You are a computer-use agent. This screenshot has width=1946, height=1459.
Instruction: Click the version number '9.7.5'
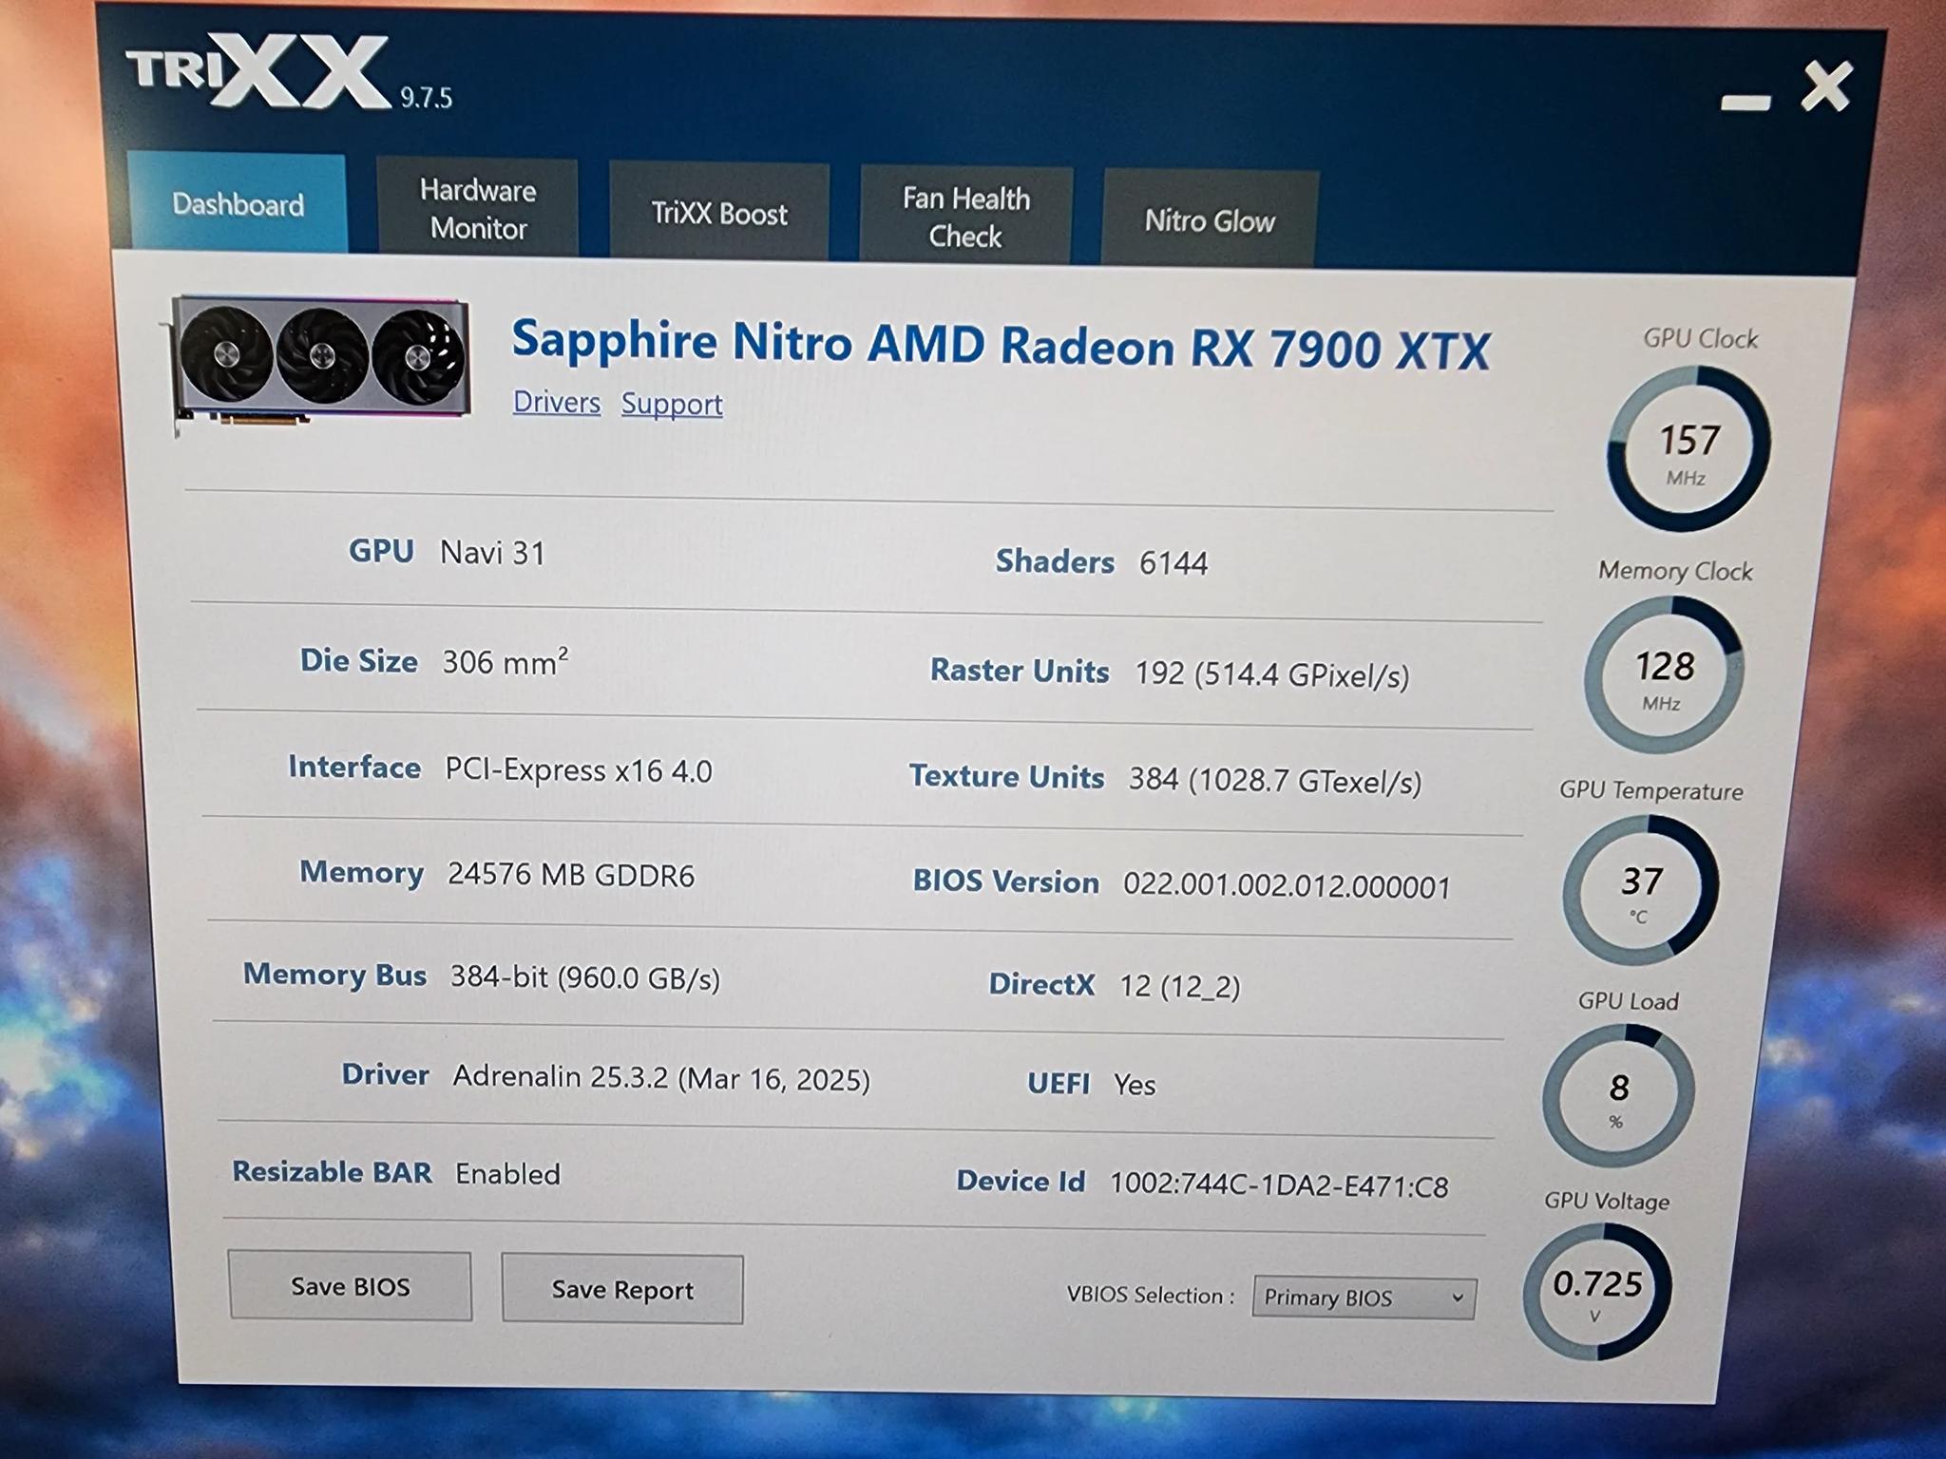[x=426, y=98]
